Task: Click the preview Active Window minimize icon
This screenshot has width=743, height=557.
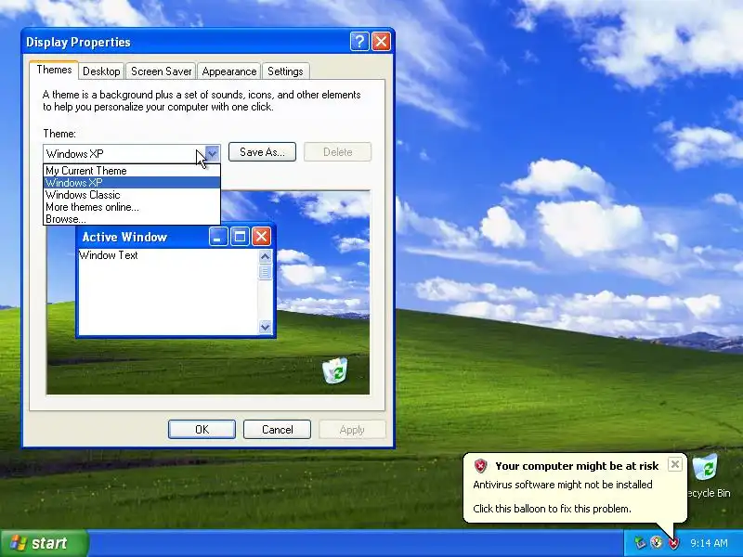Action: coord(218,237)
